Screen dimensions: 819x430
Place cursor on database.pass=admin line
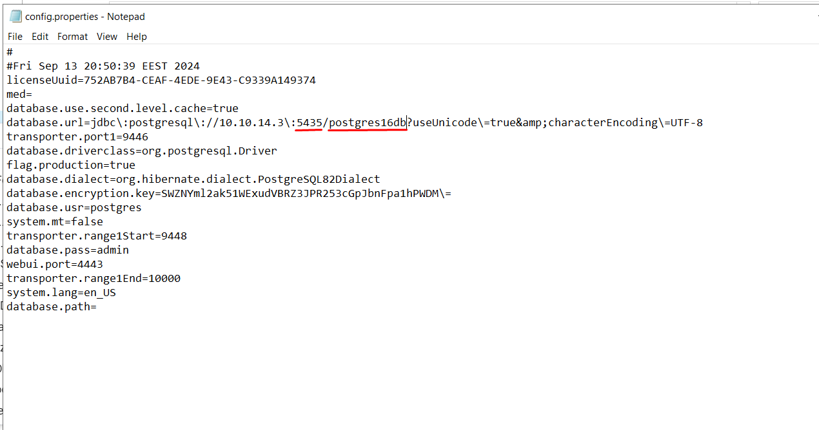pyautogui.click(x=68, y=250)
